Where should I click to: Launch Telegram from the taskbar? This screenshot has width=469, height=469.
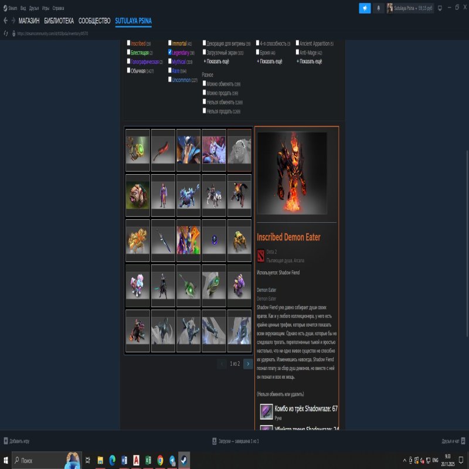(x=172, y=460)
